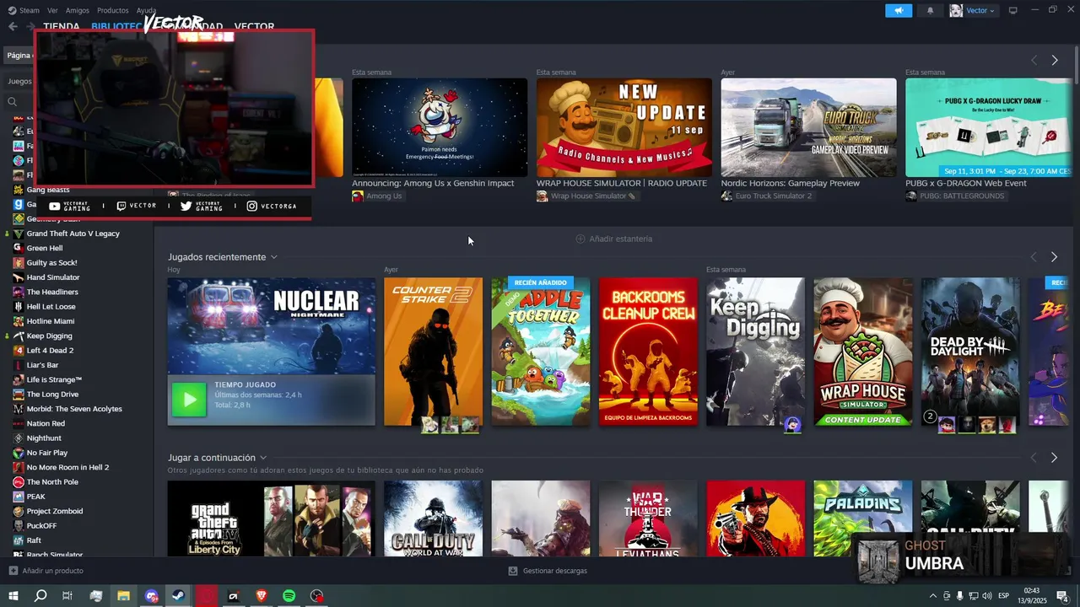Open Nordic Horizons Gameplay Preview news card
This screenshot has width=1080, height=607.
[808, 127]
